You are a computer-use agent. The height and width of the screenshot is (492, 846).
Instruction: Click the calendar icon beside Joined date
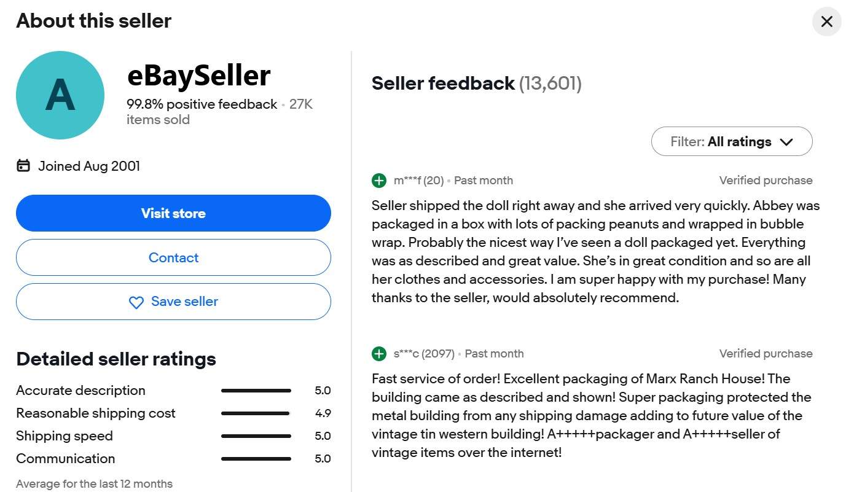pos(23,166)
